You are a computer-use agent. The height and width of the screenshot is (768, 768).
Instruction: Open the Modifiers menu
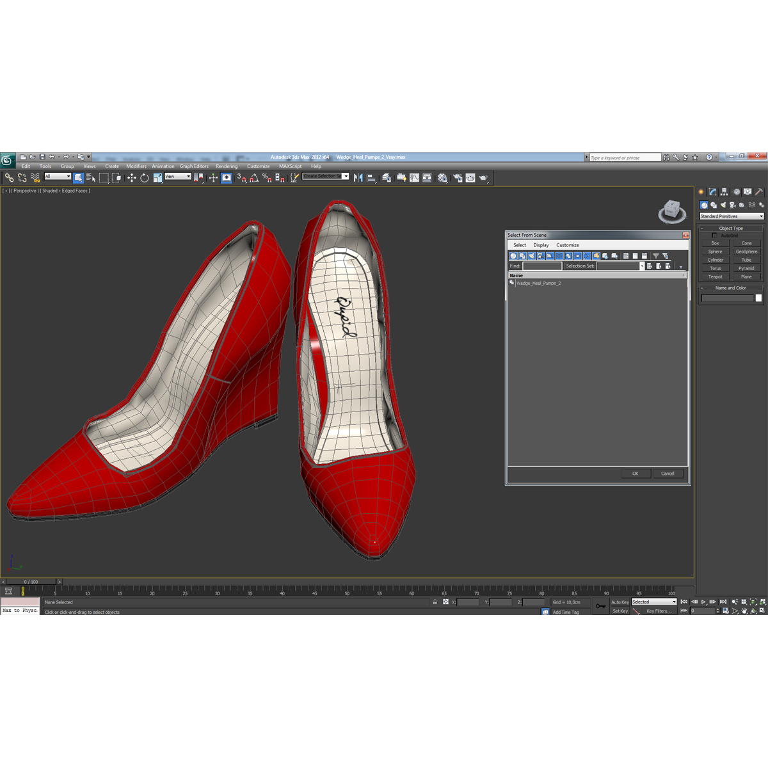[136, 166]
